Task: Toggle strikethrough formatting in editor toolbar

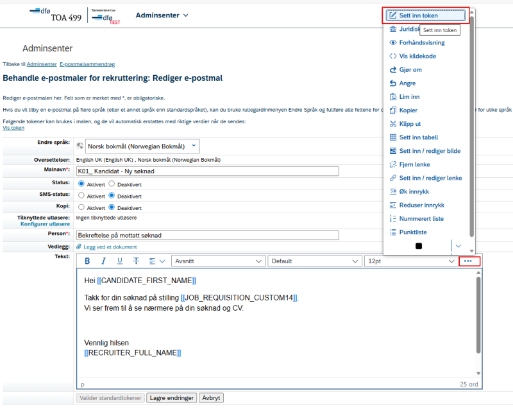Action: point(136,261)
